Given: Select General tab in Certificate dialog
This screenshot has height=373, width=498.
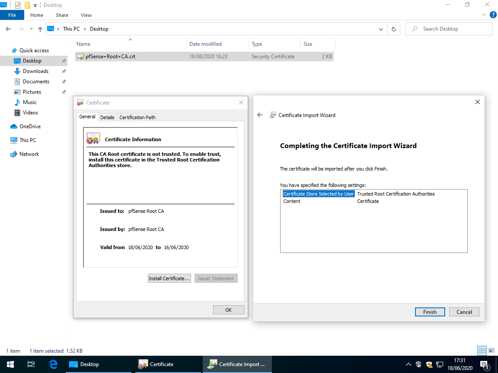Looking at the screenshot, I should (87, 117).
